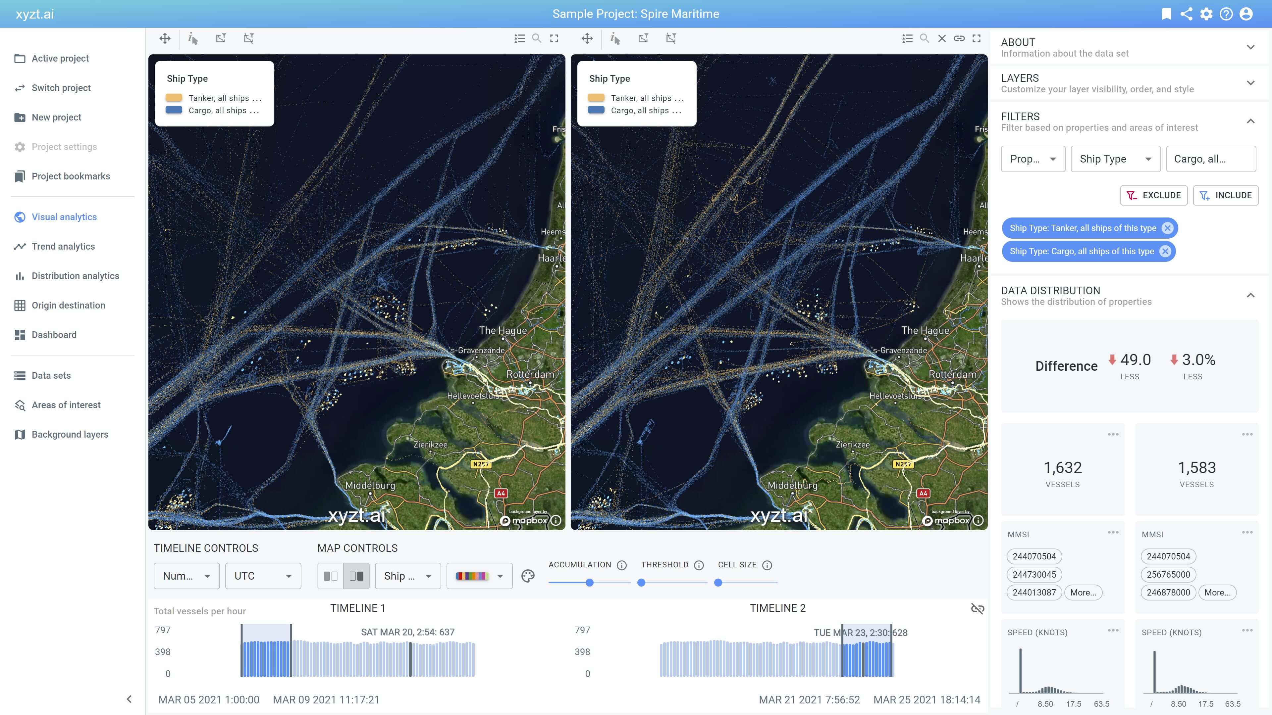Click the INCLUDE filter button

coord(1226,195)
